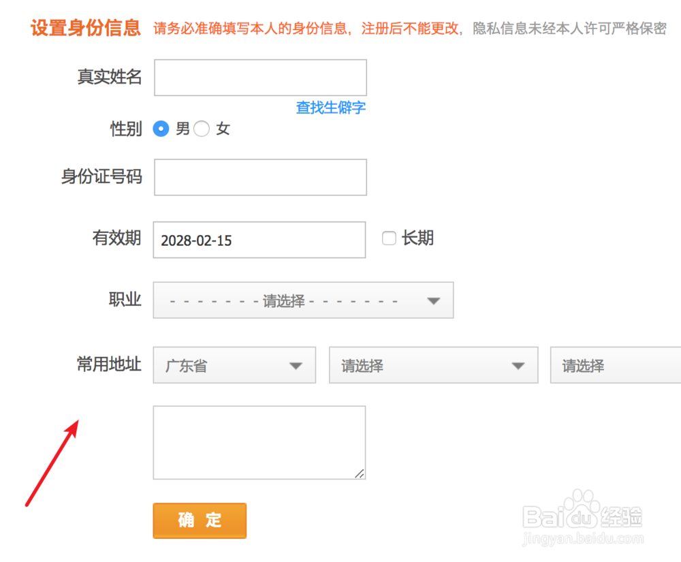Image resolution: width=681 pixels, height=562 pixels.
Task: Click the 真实姓名 text input field
Action: point(260,77)
